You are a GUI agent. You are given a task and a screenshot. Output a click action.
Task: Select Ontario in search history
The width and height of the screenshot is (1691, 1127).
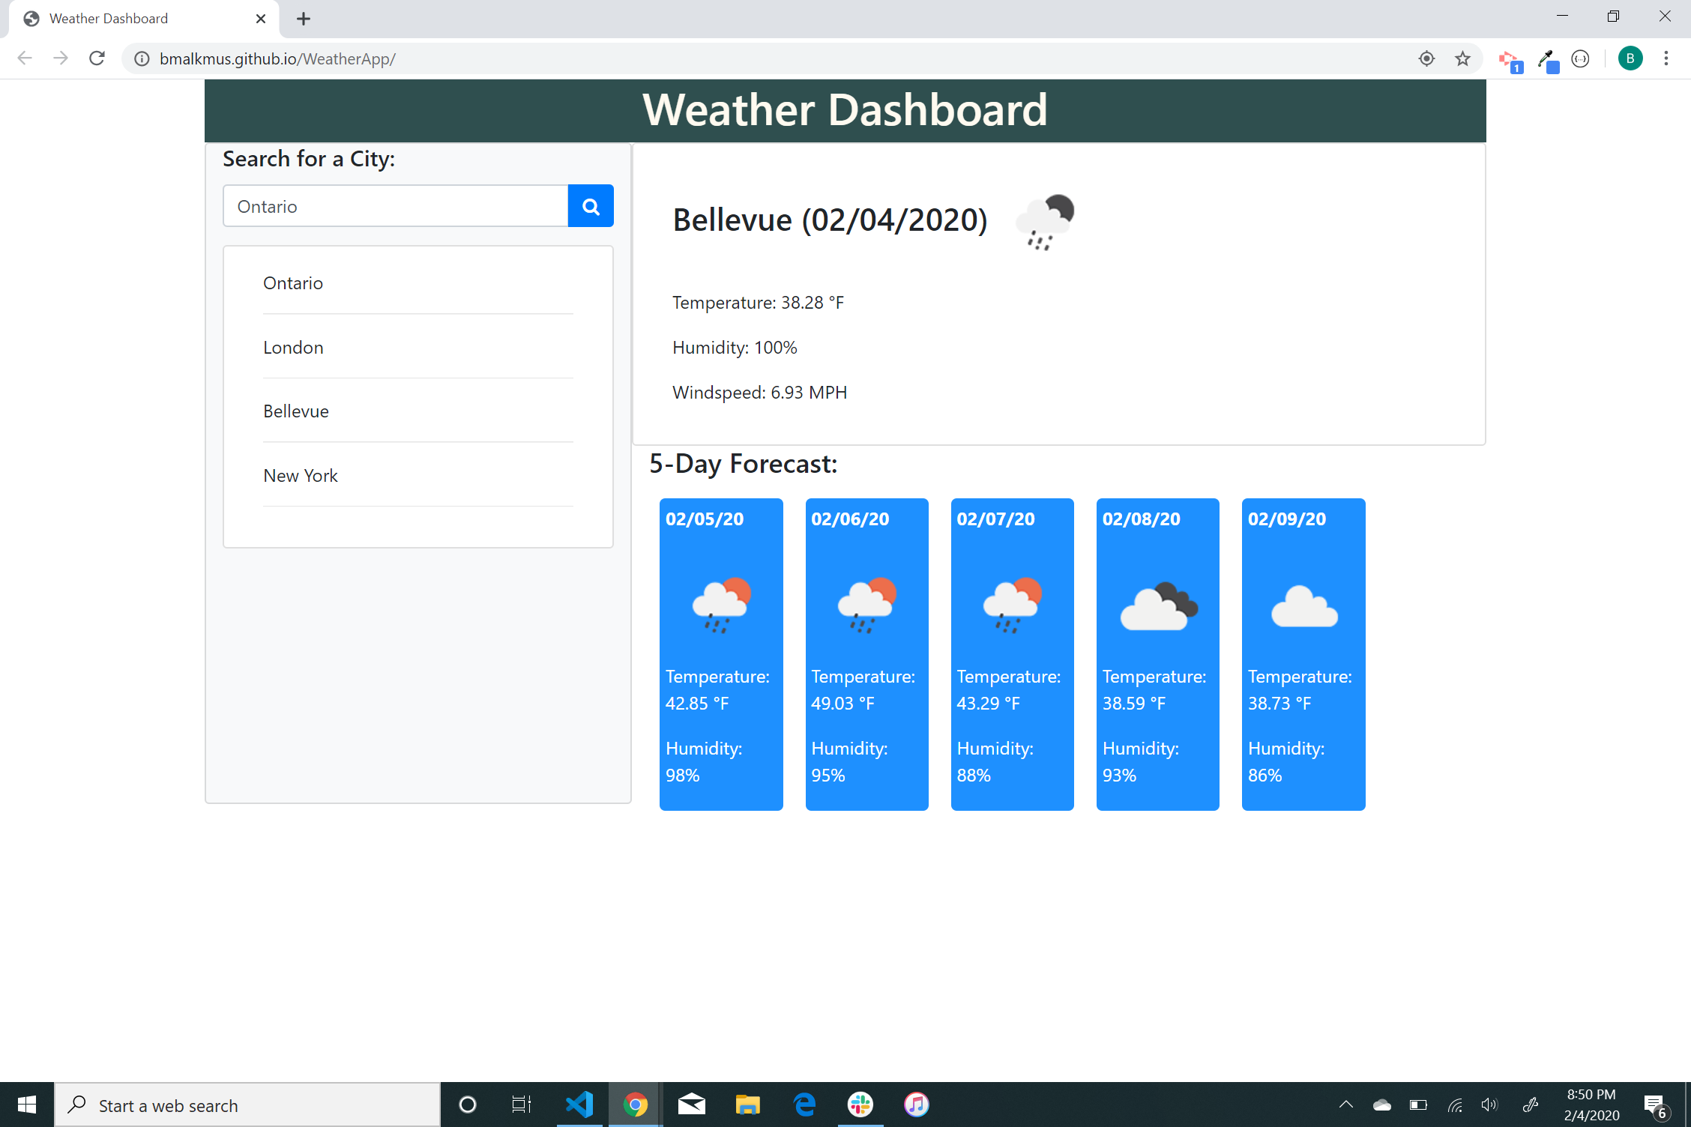coord(293,283)
